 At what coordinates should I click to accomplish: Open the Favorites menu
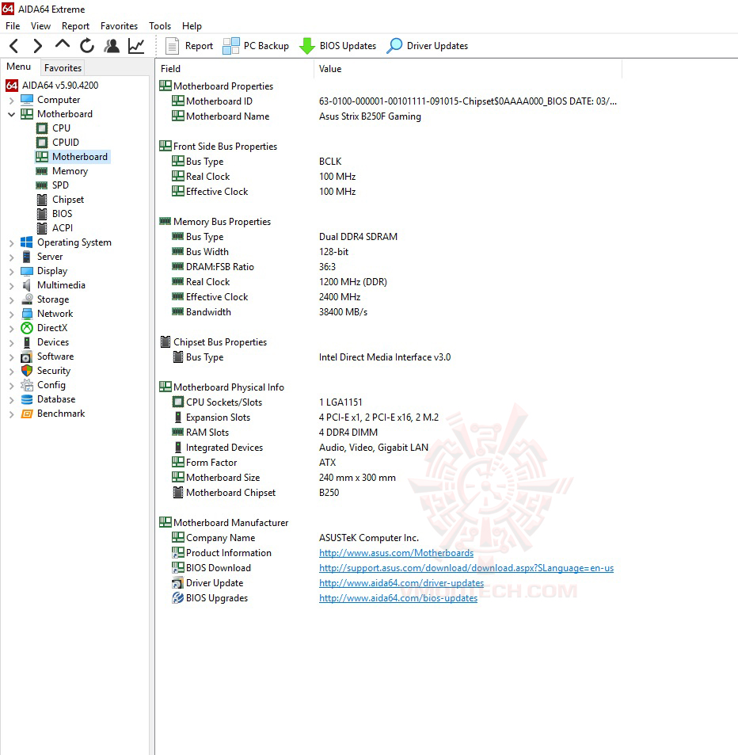119,26
